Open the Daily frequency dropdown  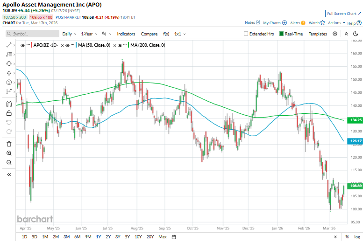(69, 34)
